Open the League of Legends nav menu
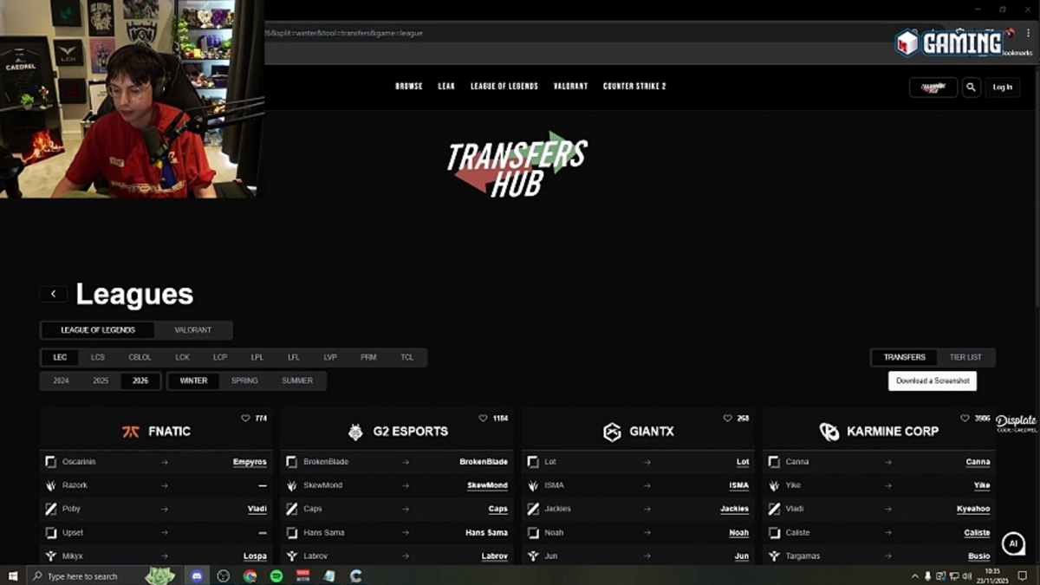 tap(504, 87)
